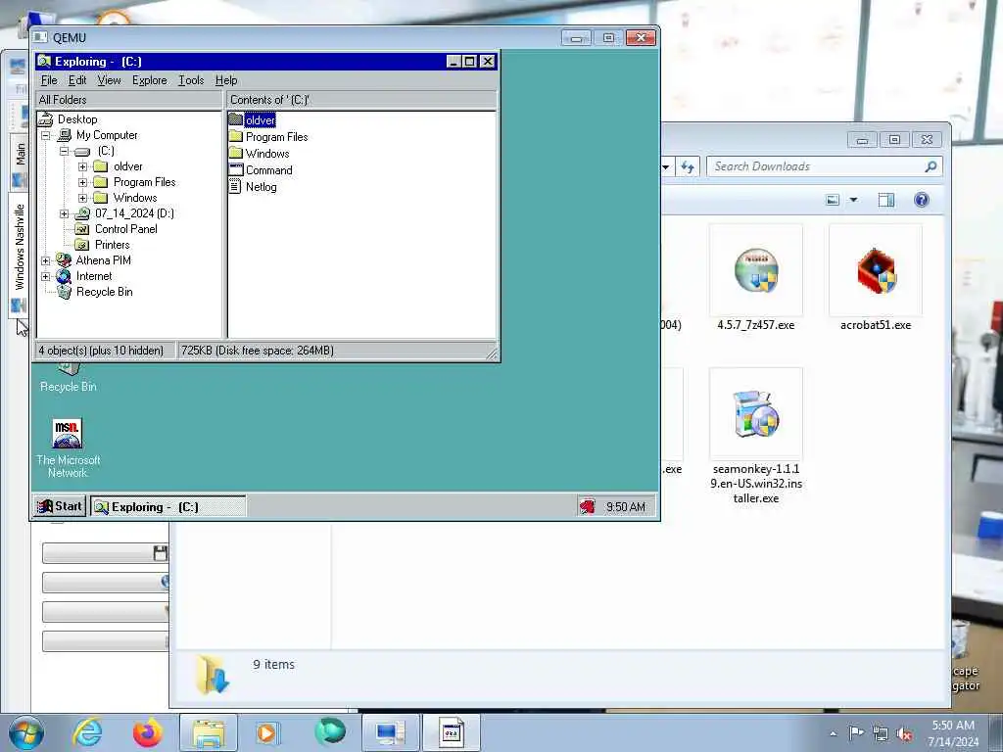
Task: Select Internet icon in folder tree
Action: [x=64, y=276]
